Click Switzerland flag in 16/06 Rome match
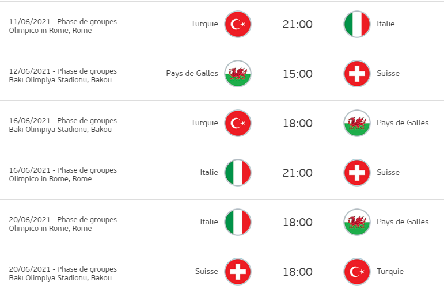 (x=357, y=173)
